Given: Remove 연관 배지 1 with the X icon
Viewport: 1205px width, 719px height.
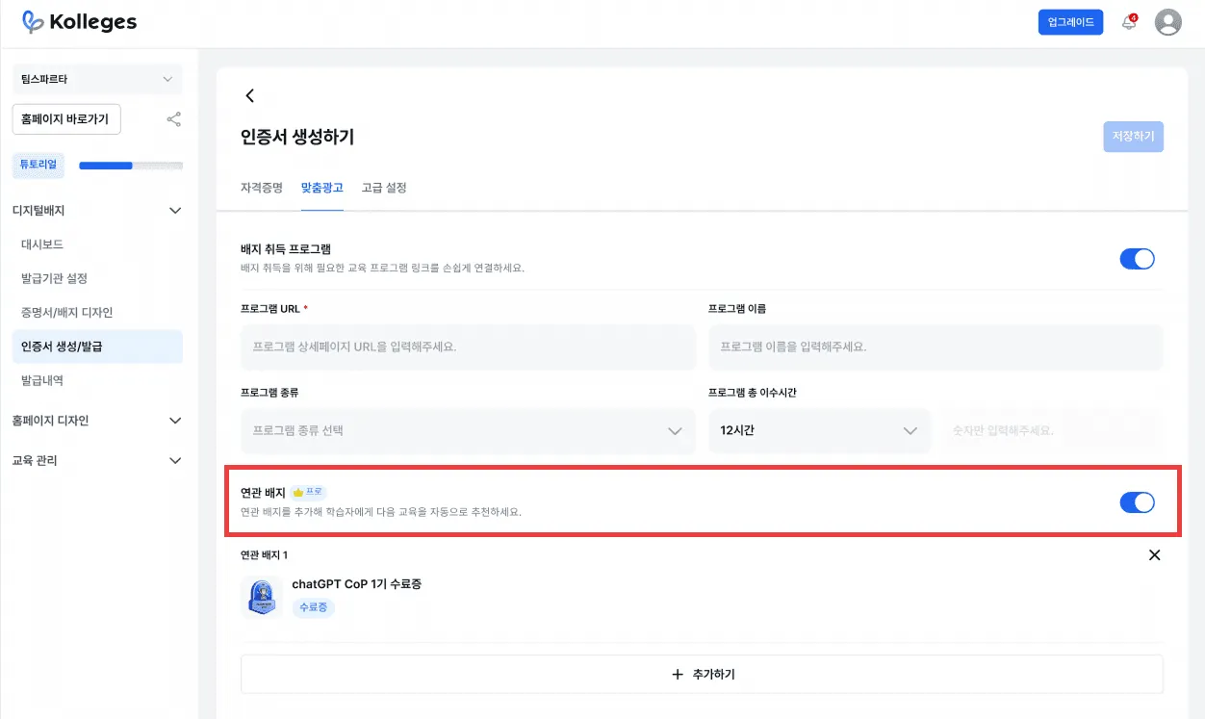Looking at the screenshot, I should (x=1154, y=555).
